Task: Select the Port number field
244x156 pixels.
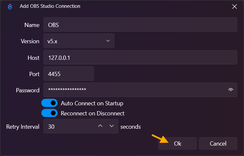Action: click(x=68, y=74)
